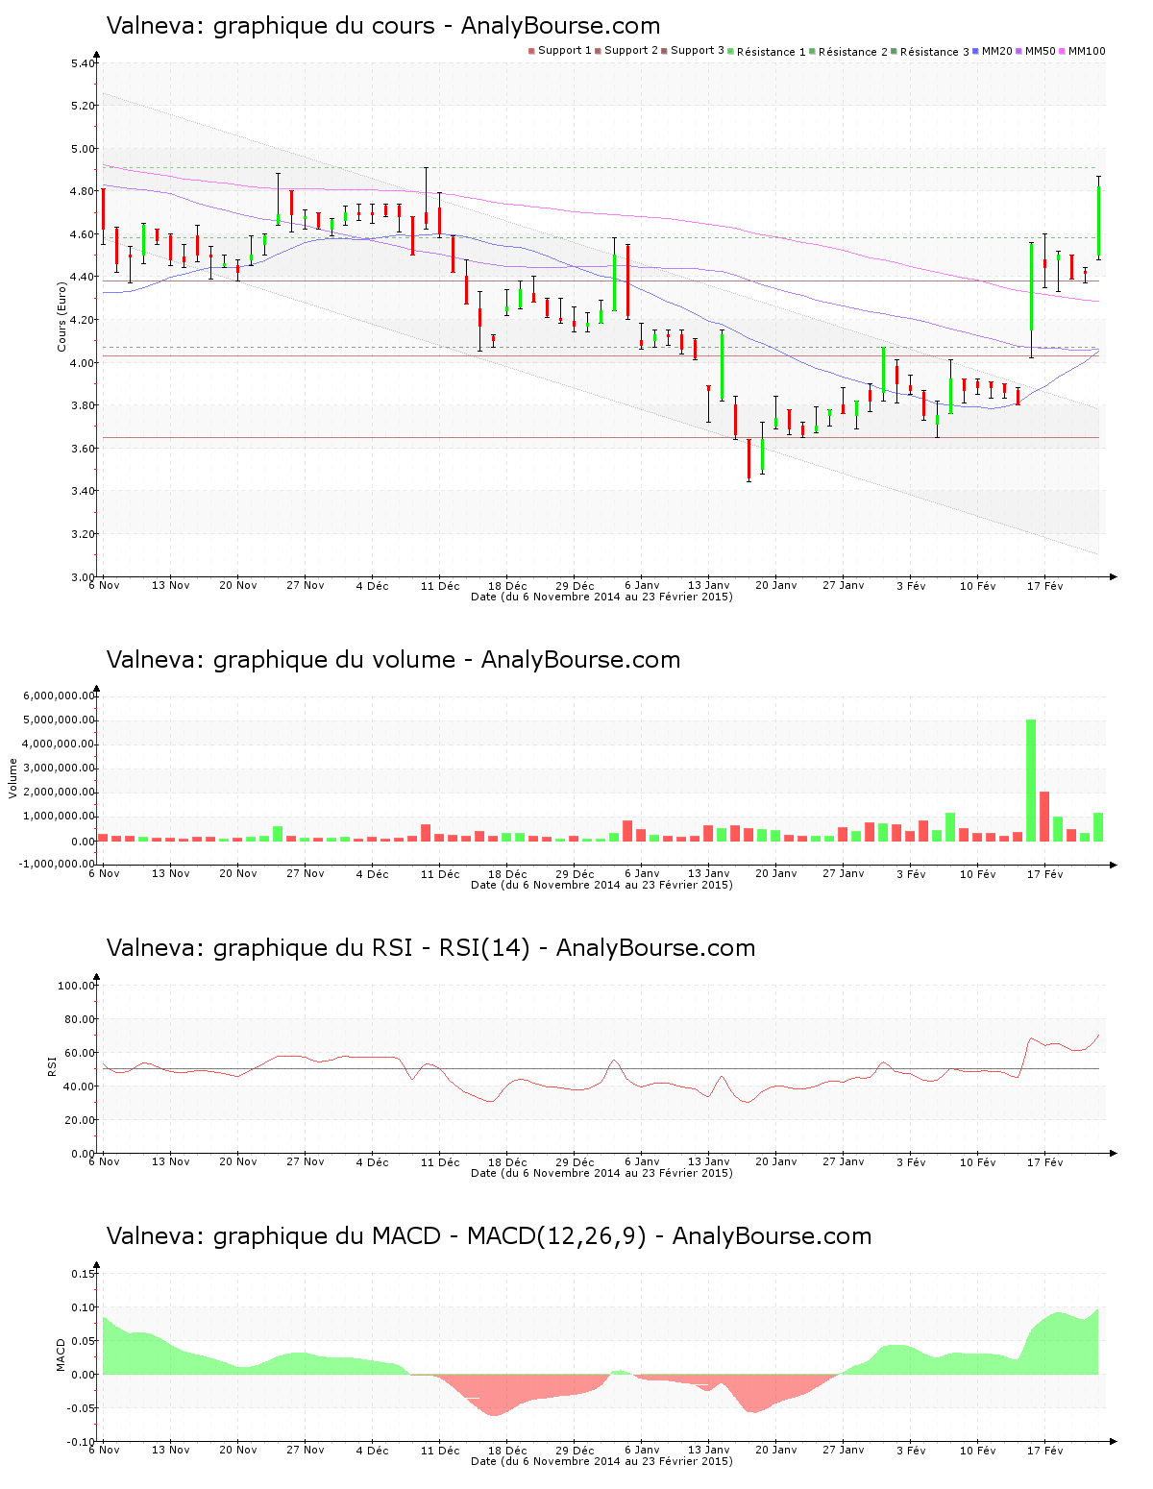Select the MM50 legend entry

coord(1036,51)
